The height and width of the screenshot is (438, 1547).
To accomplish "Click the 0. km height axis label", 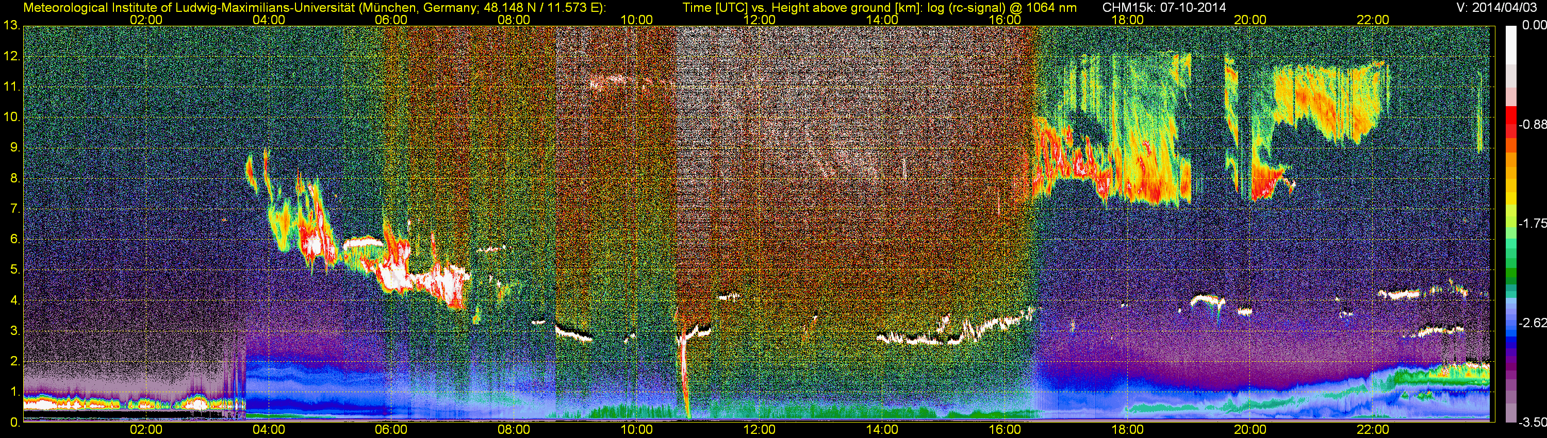I will tap(15, 423).
